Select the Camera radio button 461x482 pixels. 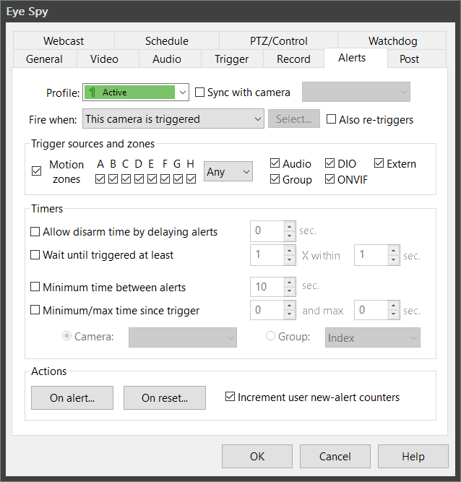tap(66, 336)
